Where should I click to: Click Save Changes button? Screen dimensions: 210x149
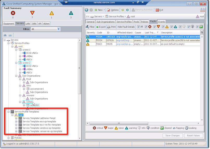[x=172, y=136]
